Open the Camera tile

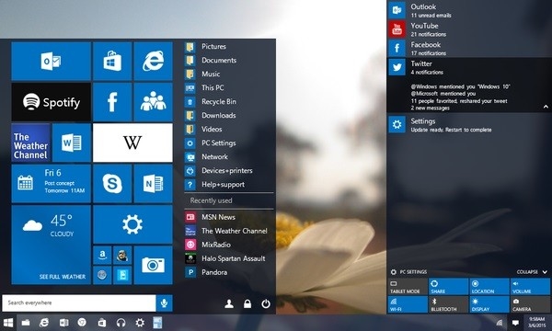pyautogui.click(x=153, y=265)
